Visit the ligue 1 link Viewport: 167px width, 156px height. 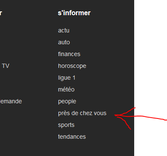coord(66,78)
